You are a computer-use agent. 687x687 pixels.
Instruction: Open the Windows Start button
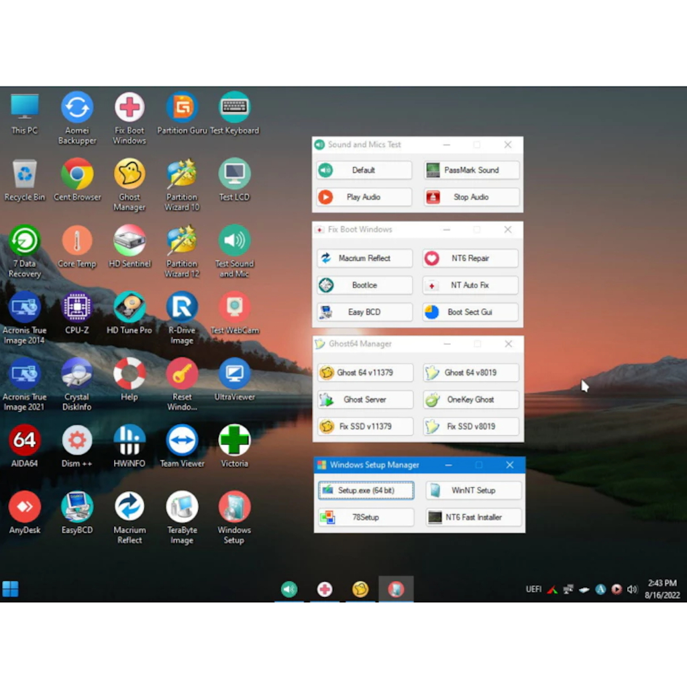(x=11, y=589)
